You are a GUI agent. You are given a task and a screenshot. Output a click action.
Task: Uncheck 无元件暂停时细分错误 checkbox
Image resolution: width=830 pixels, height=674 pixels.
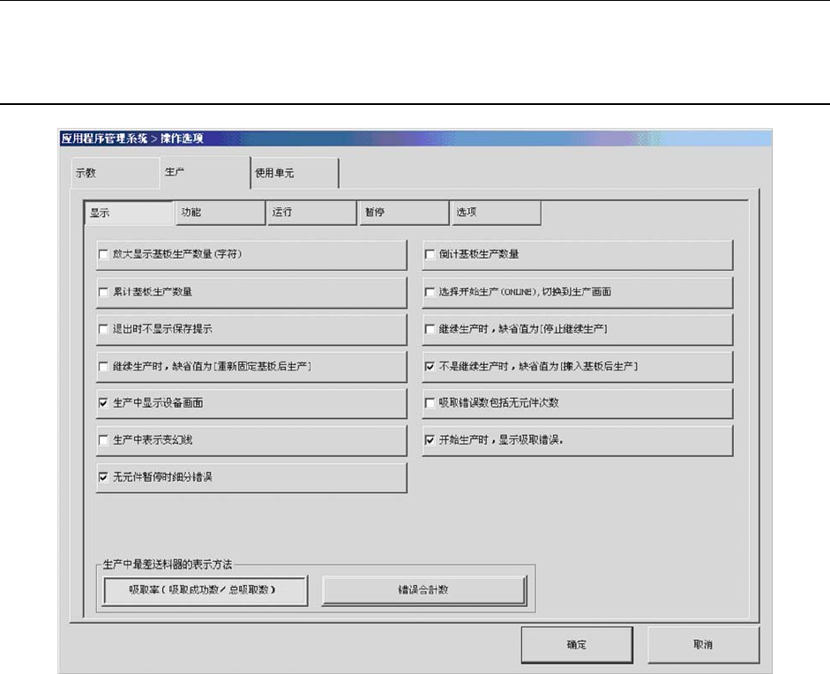click(x=103, y=477)
